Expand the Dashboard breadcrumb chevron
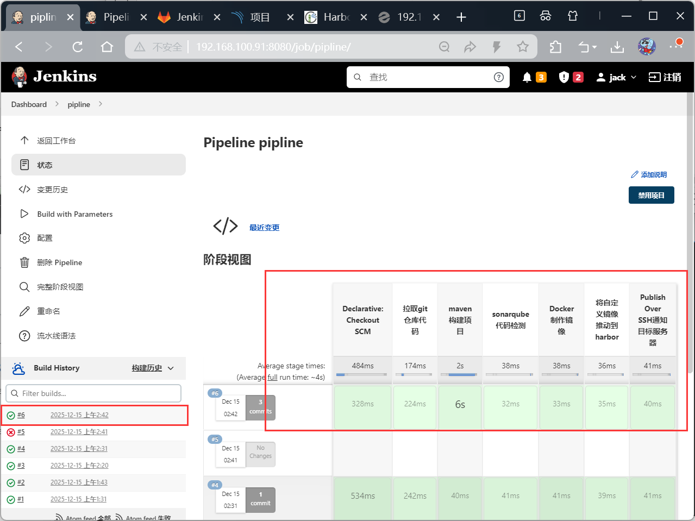695x521 pixels. [x=57, y=104]
